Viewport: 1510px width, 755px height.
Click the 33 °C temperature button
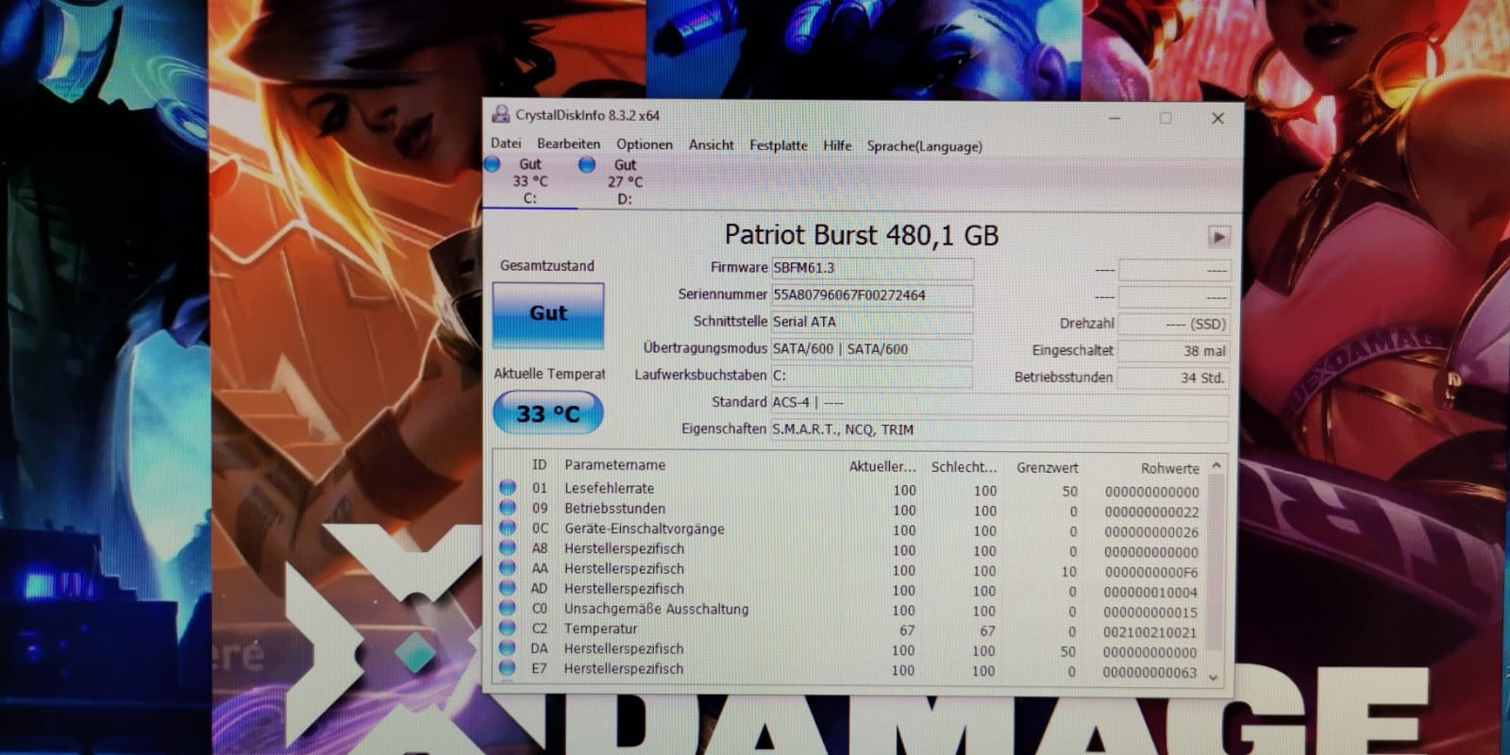(548, 413)
